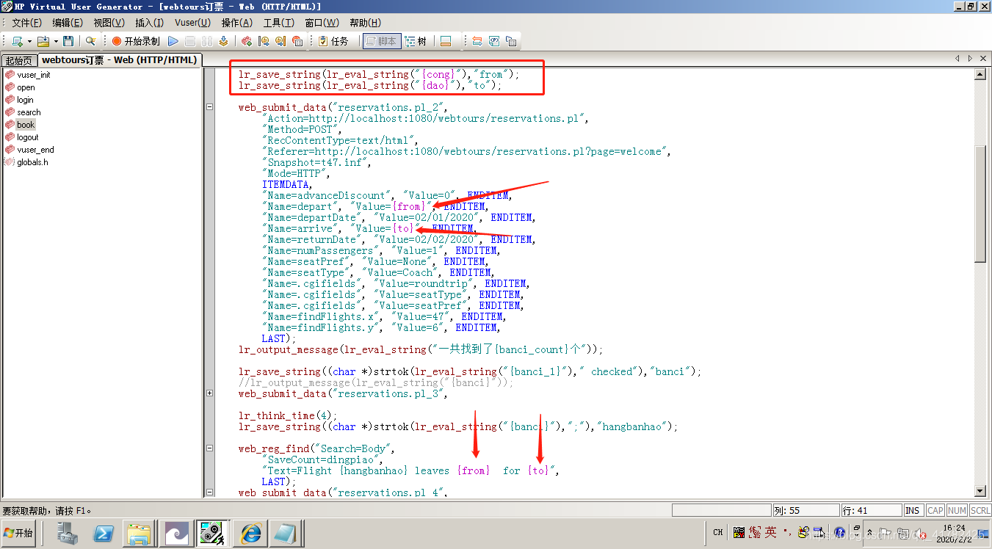
Task: Collapse the reservations.pl_2 web_submit_data block
Action: 210,107
